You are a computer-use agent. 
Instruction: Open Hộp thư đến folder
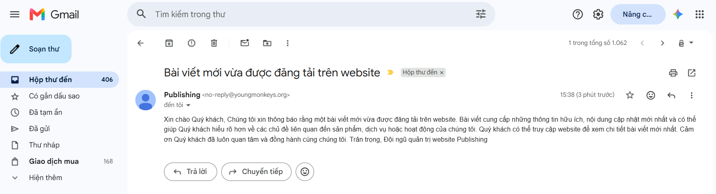point(60,80)
